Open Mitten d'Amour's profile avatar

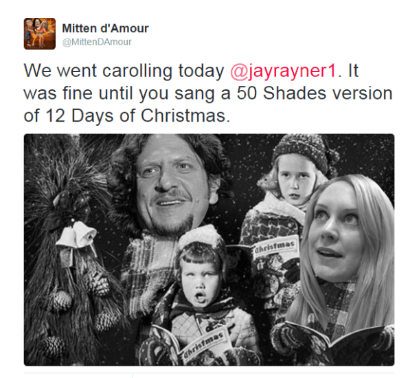click(40, 34)
